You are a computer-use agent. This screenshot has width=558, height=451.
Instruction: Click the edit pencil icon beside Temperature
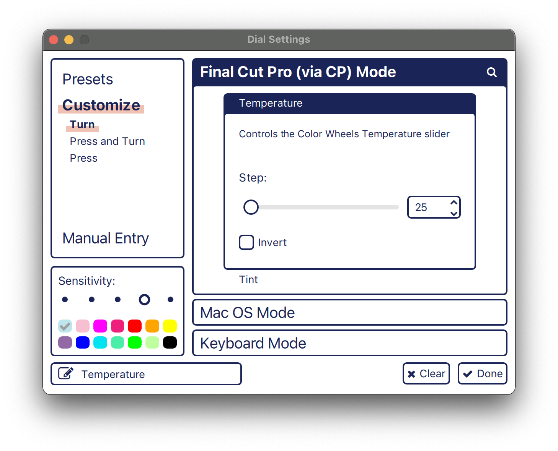click(x=66, y=373)
